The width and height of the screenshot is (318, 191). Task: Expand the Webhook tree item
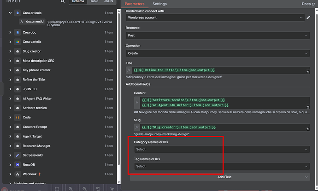(x=10, y=174)
